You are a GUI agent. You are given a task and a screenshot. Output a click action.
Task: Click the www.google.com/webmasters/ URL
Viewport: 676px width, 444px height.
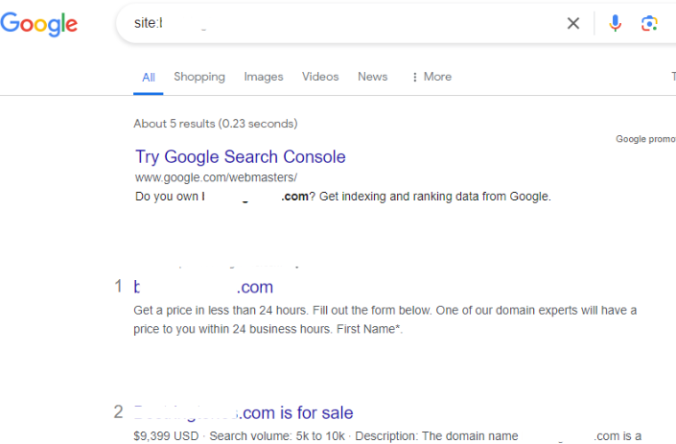pos(216,177)
